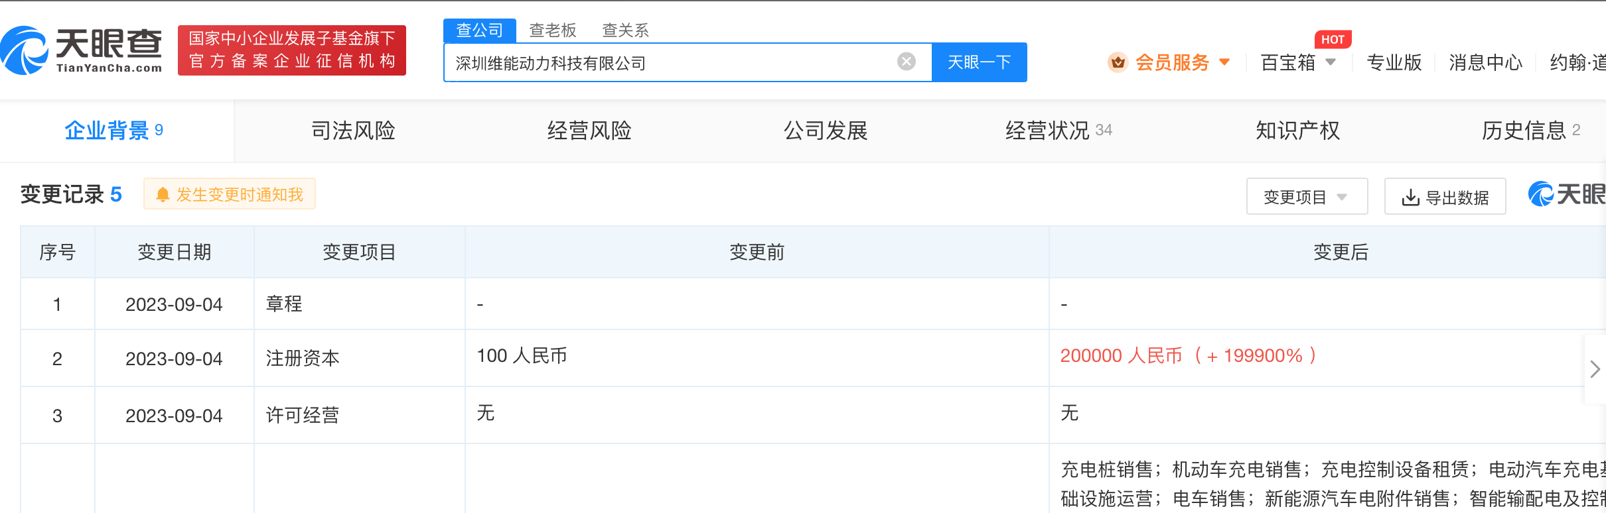This screenshot has width=1606, height=513.
Task: Click the TianYanCha logo icon
Action: point(25,50)
